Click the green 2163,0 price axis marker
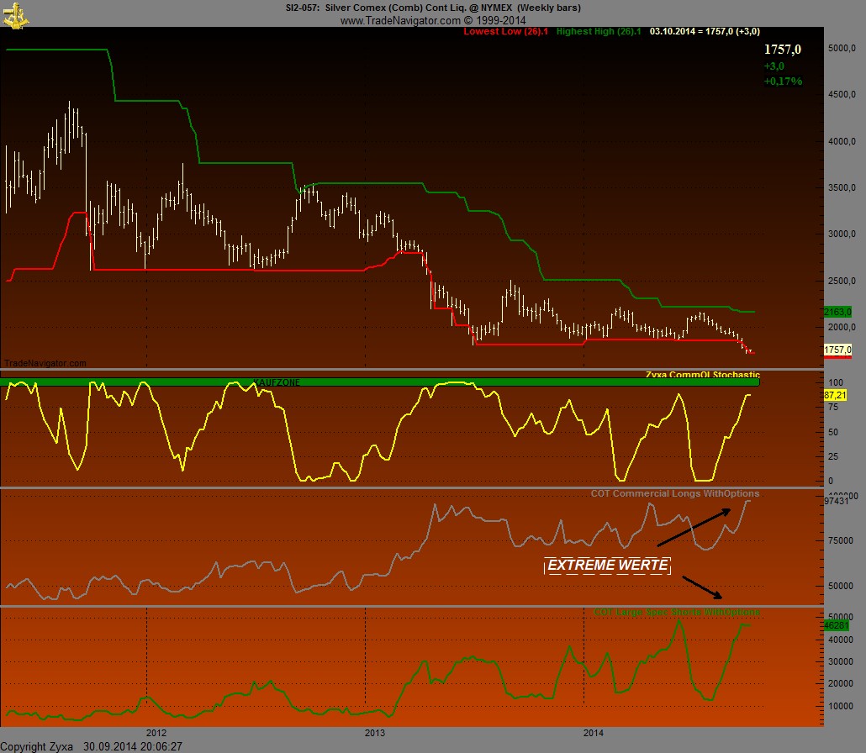 837,312
